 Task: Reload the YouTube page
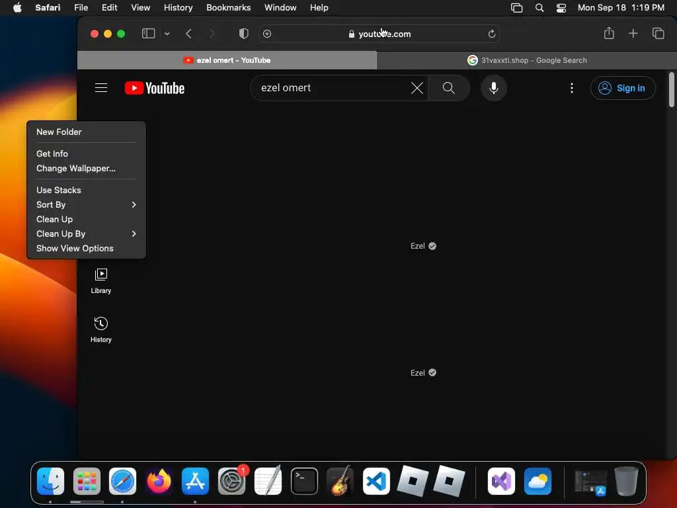coord(491,34)
